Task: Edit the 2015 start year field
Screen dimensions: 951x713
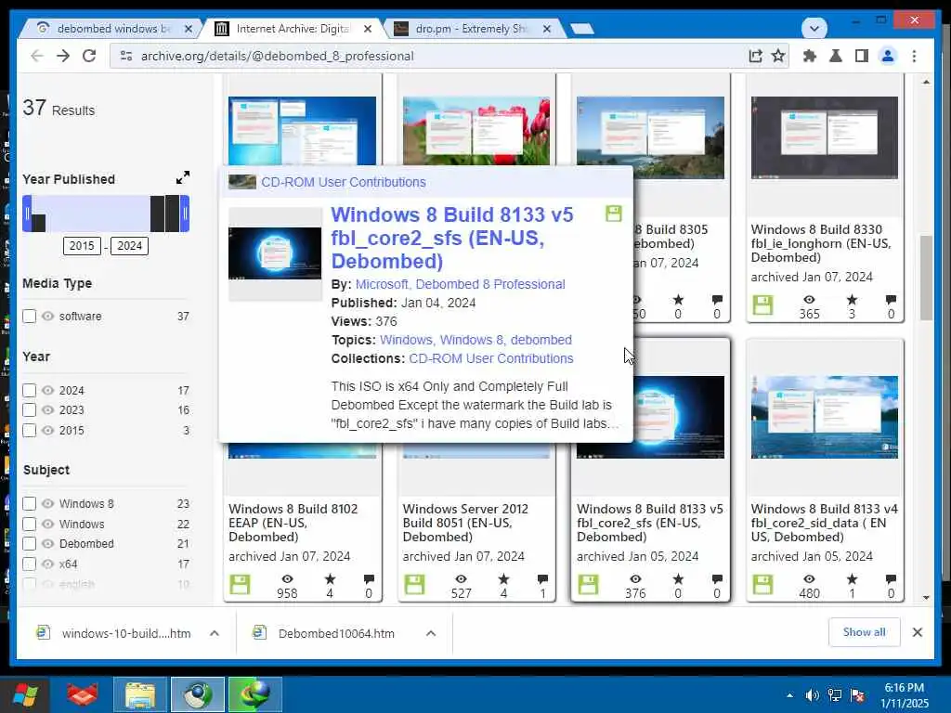Action: click(82, 245)
